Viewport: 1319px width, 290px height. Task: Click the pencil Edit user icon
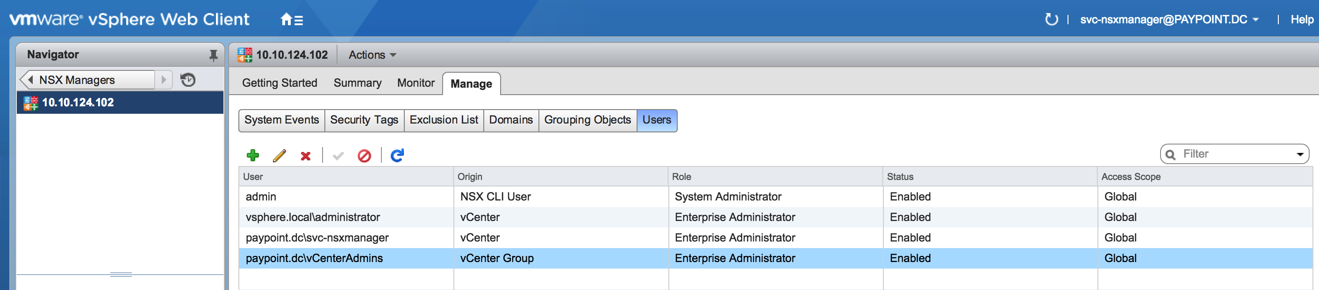pyautogui.click(x=280, y=155)
